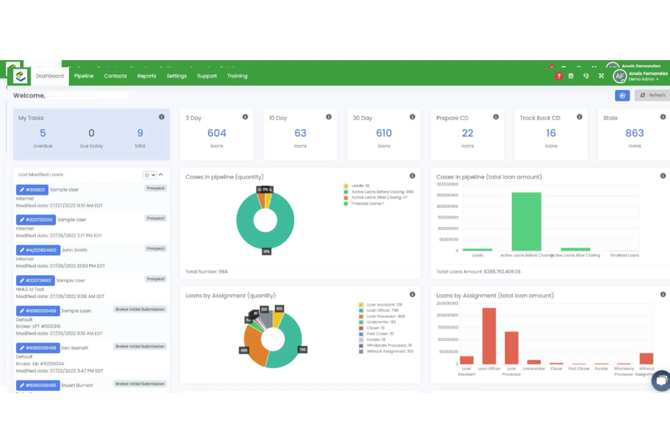The width and height of the screenshot is (670, 446).
Task: Collapse the Last Modified Loans panel
Action: 161,174
